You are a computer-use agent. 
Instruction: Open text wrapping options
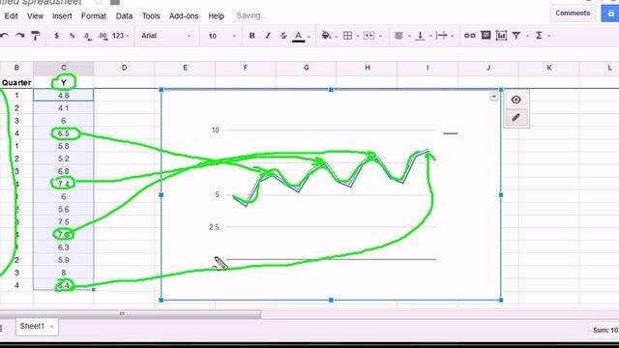click(x=442, y=36)
